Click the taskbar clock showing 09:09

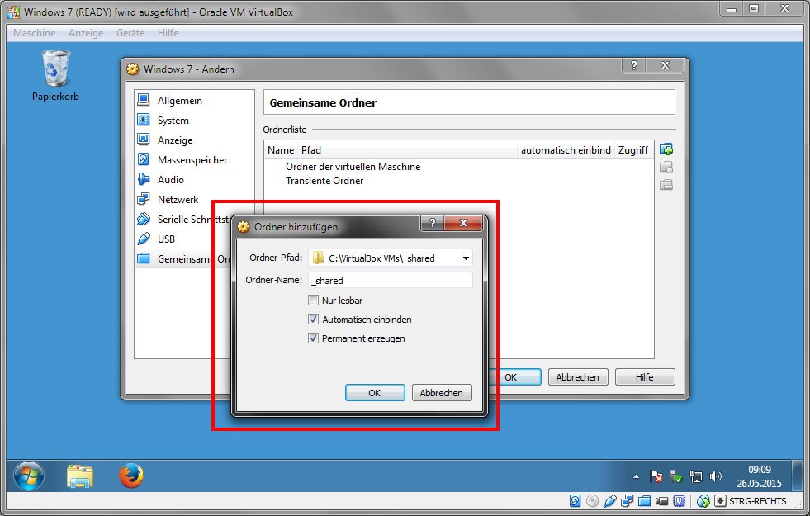759,476
